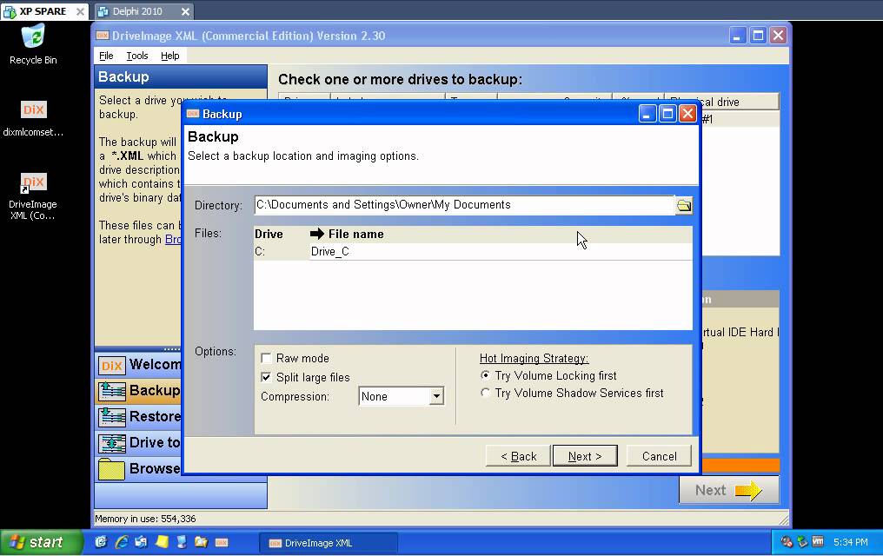Open the File menu
Screen dimensions: 883x556
[x=106, y=56]
